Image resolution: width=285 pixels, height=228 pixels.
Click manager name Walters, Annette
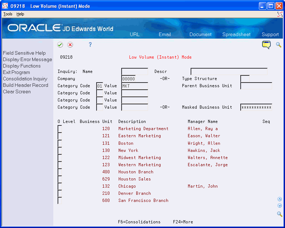[207, 158]
